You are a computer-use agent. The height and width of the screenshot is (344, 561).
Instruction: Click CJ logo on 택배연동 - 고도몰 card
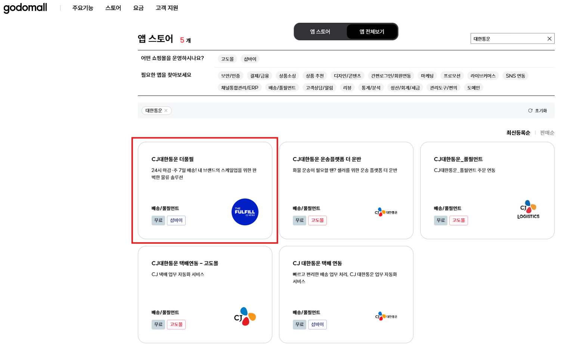[245, 316]
